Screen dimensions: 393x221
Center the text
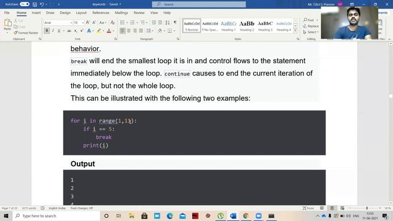(128, 31)
